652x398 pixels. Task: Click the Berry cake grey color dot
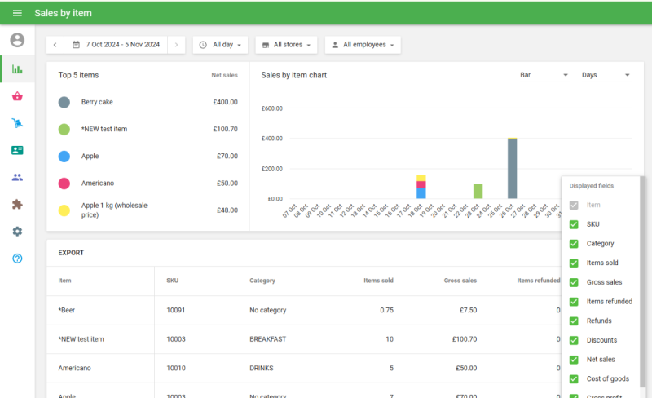[x=64, y=103]
